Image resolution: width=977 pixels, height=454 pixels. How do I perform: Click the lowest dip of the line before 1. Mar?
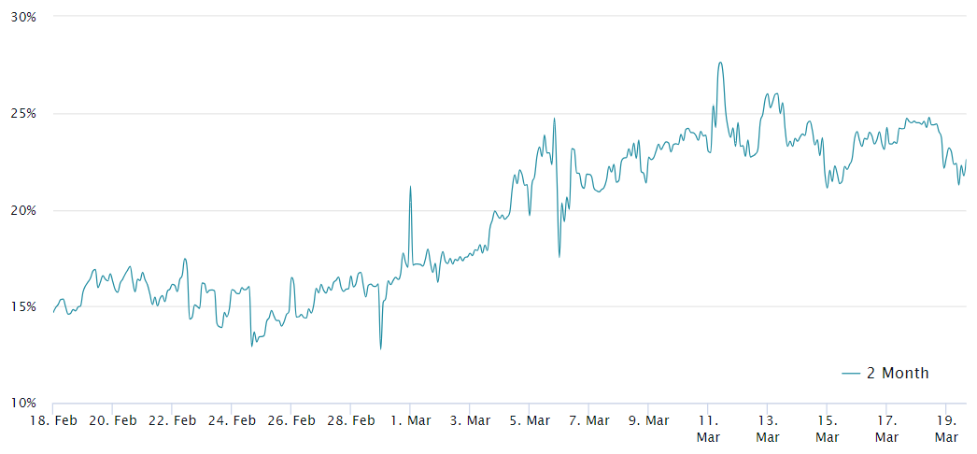380,348
